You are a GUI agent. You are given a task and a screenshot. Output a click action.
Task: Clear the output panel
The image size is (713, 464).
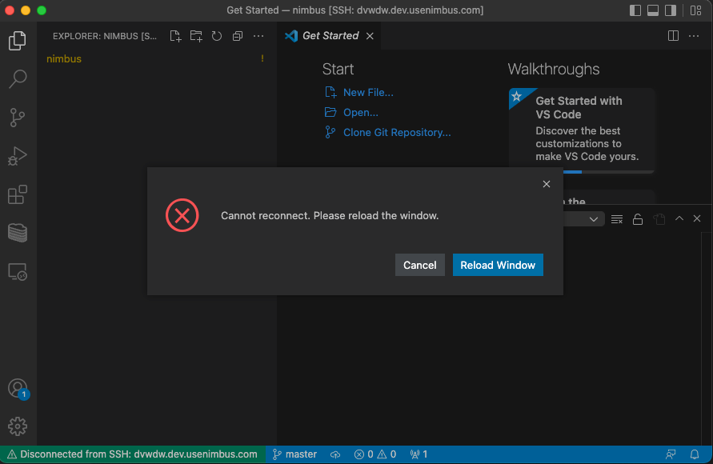click(617, 219)
